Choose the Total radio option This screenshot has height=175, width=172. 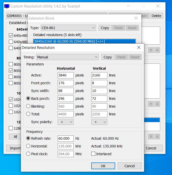(x=28, y=114)
